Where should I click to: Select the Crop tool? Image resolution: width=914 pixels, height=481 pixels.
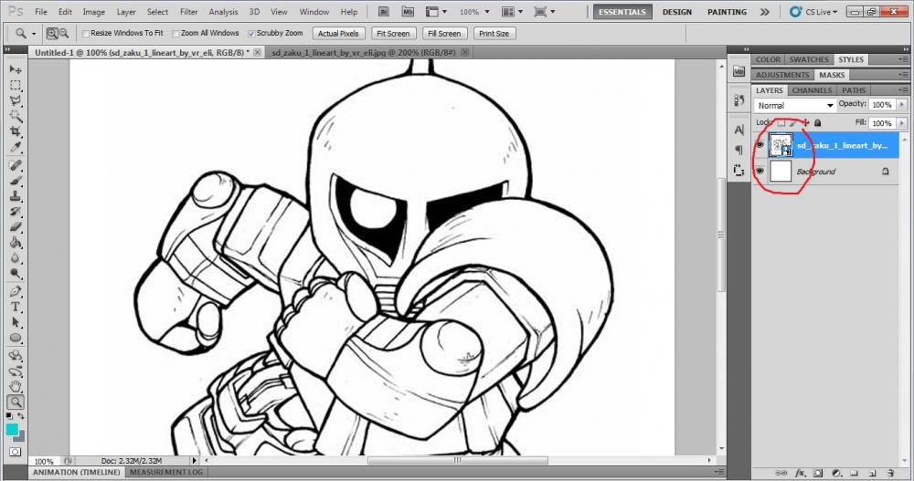(x=16, y=131)
